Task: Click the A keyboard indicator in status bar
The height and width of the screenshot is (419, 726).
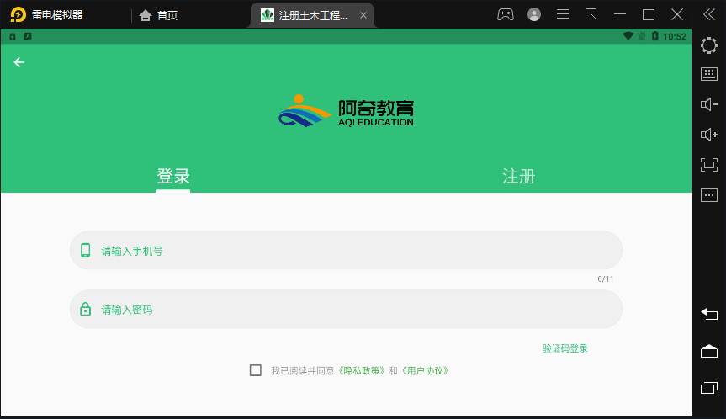Action: coord(28,36)
